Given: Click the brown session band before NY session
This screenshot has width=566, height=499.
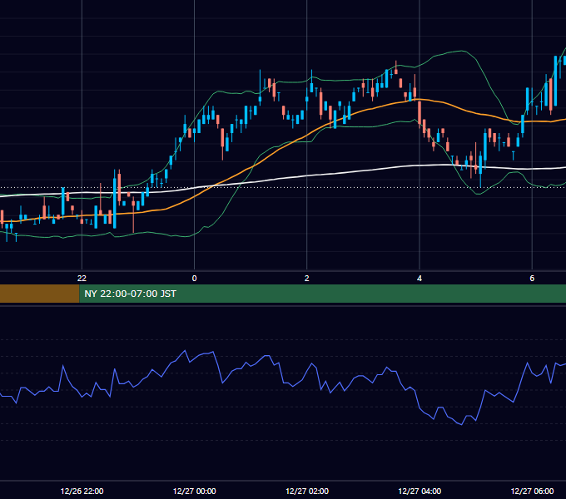Looking at the screenshot, I should [39, 294].
